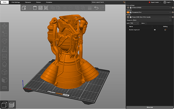Viewport: 174px width, 109px height.
Task: Click the Add instance plus circle icon
Action: tap(65, 8)
